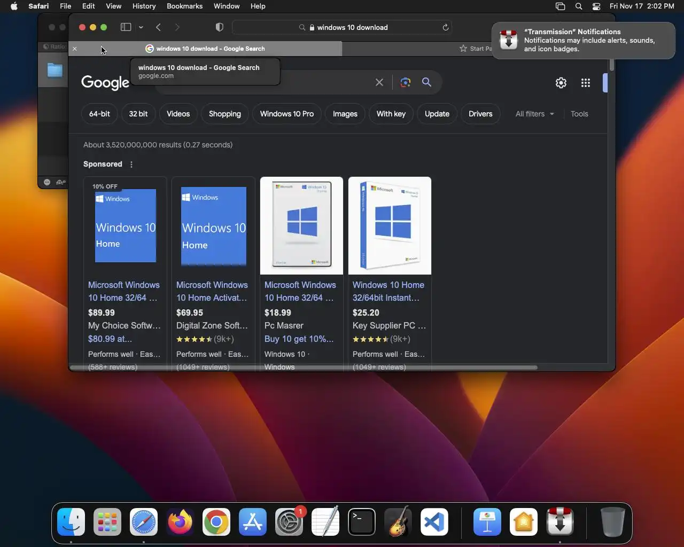Select folder icon in background window
This screenshot has height=547, width=684.
click(55, 70)
